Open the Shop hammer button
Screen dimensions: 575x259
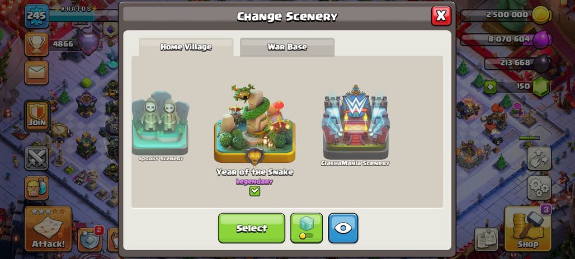tap(527, 229)
